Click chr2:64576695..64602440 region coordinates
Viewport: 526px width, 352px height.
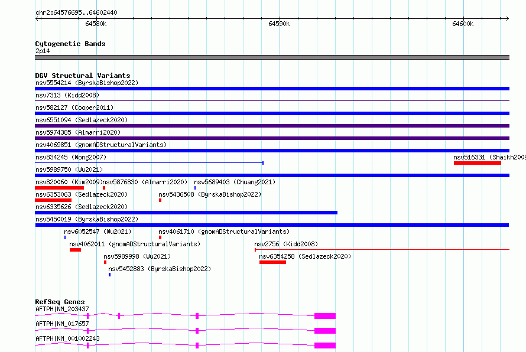coord(76,12)
